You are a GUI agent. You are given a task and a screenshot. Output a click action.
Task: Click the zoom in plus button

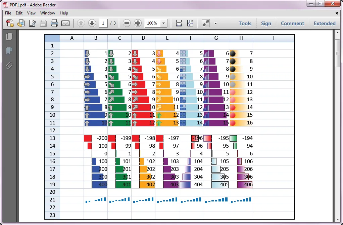138,23
